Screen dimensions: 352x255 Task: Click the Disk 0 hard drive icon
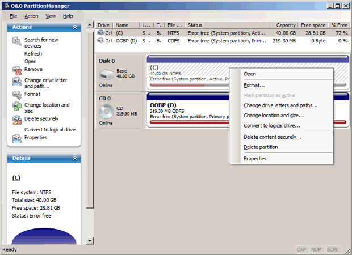pos(106,75)
